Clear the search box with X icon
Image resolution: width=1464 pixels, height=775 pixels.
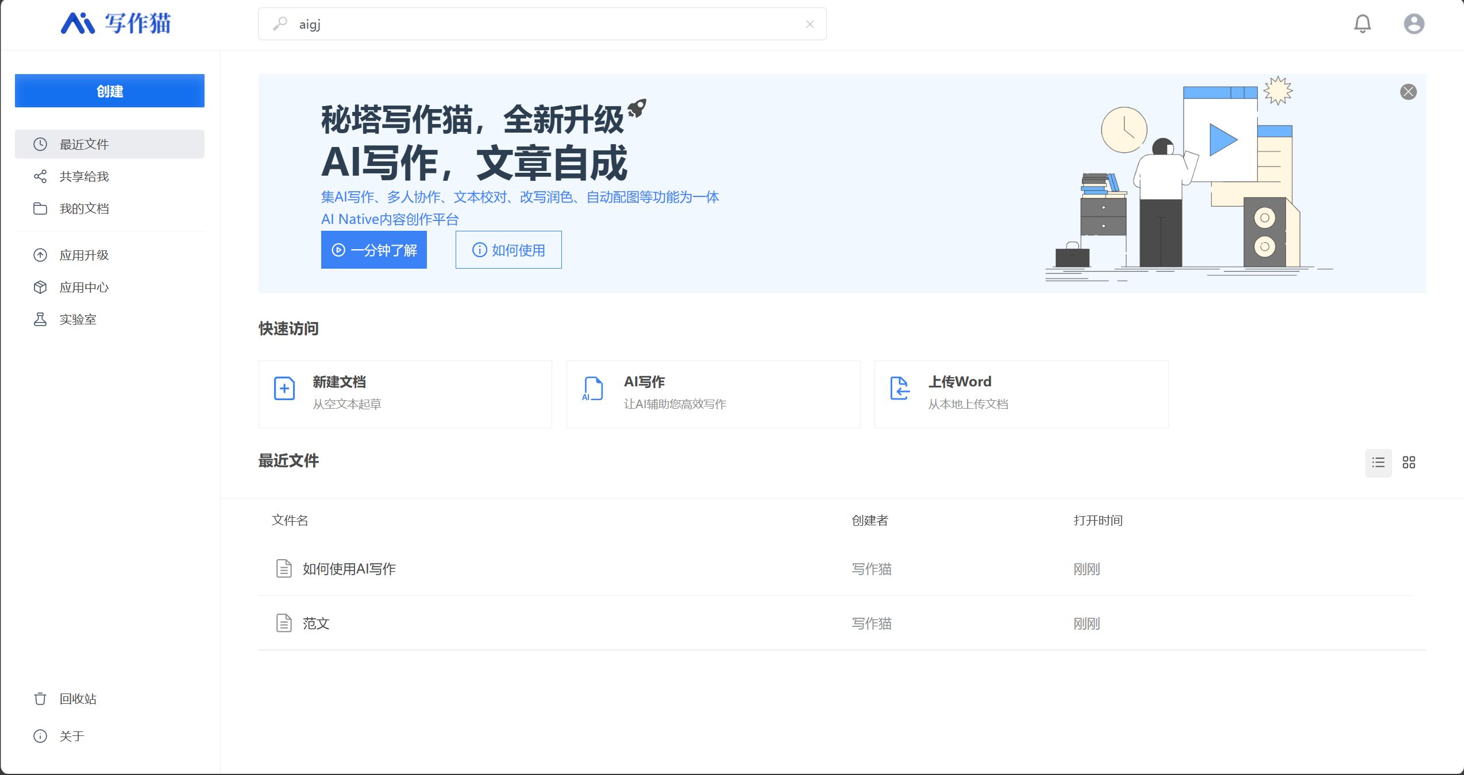pyautogui.click(x=810, y=24)
